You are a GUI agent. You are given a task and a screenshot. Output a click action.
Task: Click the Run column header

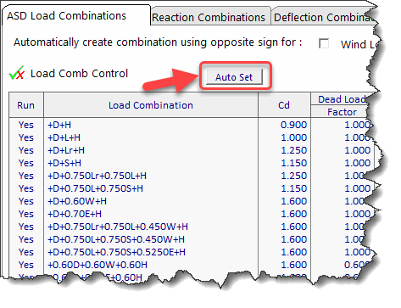[x=26, y=105]
